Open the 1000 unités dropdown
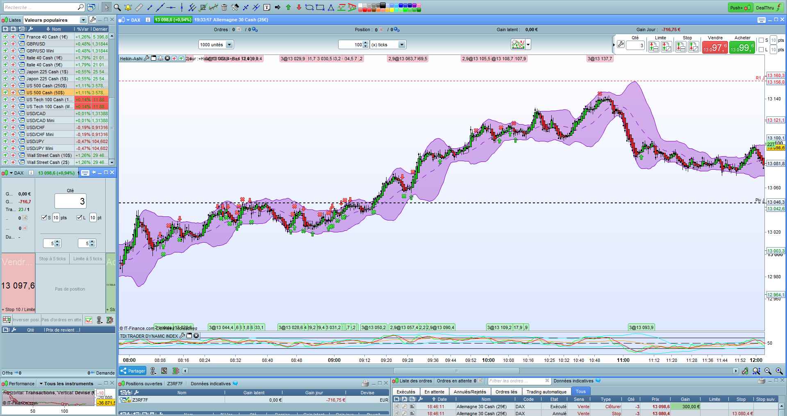 coord(229,45)
